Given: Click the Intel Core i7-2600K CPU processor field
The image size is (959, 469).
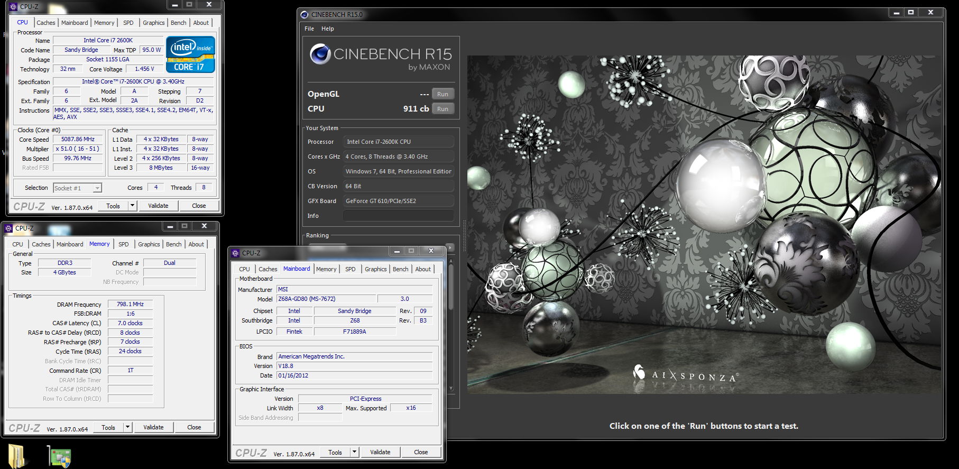Looking at the screenshot, I should coord(399,142).
